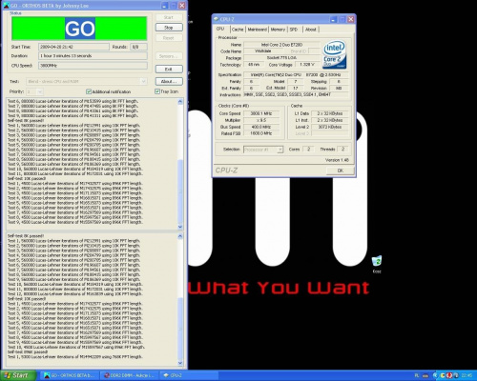
Task: Click the CPU Speed field
Action: pos(93,66)
